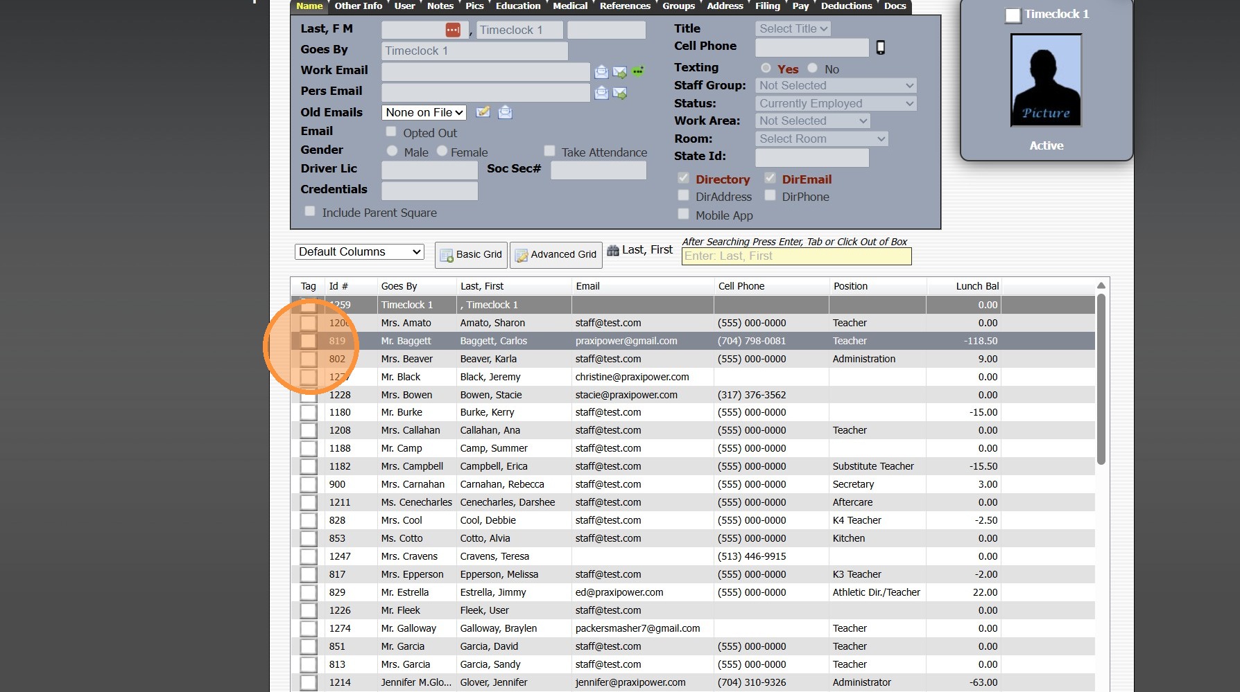Sort by the Id # column header
The width and height of the screenshot is (1240, 692).
[x=338, y=286]
